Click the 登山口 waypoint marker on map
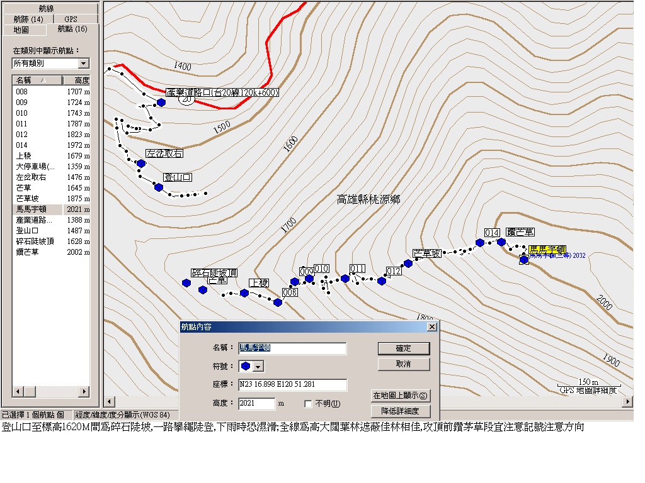The width and height of the screenshot is (645, 483). [x=159, y=187]
